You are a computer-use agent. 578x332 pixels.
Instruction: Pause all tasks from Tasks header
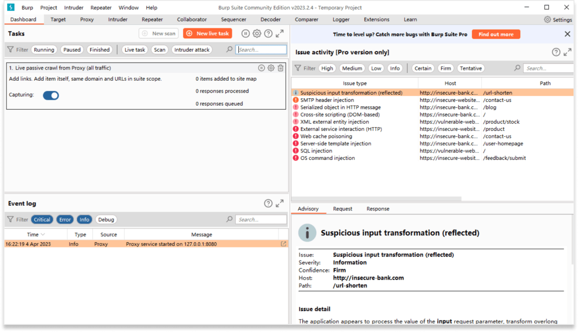click(246, 33)
